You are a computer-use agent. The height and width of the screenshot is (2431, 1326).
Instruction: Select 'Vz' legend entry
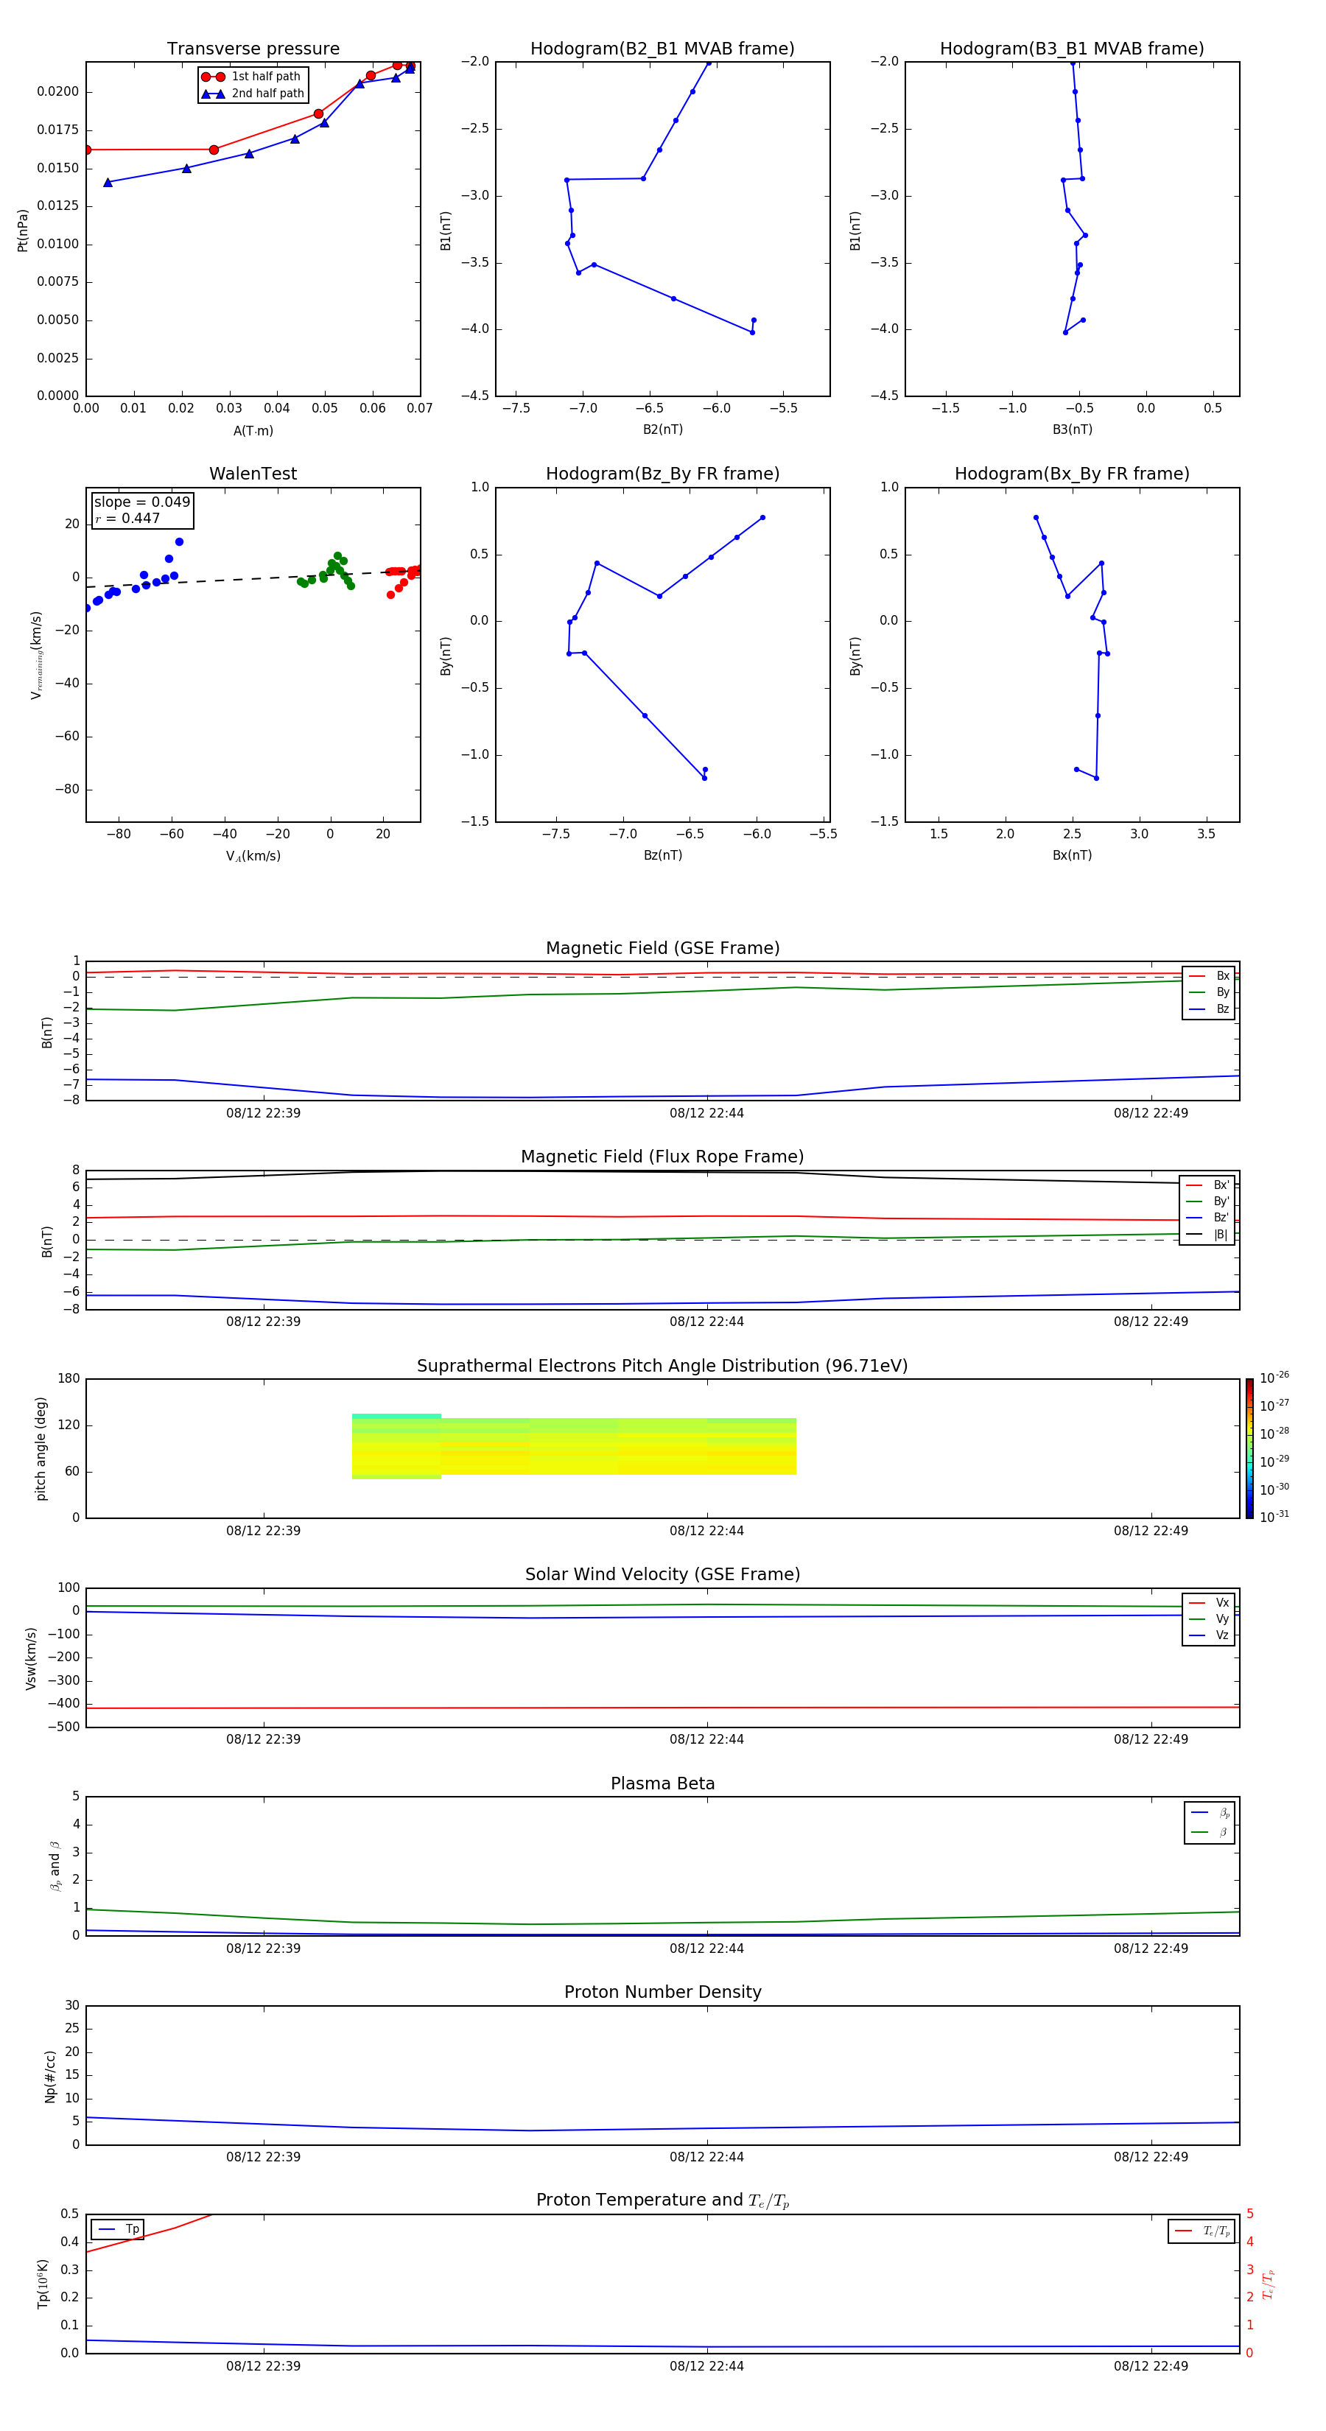coord(1209,1635)
